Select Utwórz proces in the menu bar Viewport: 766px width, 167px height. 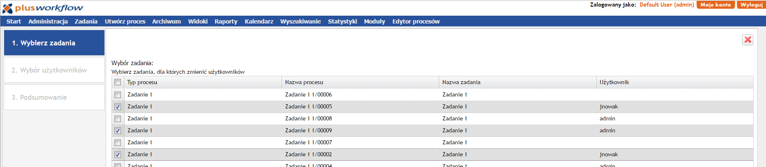coord(125,21)
